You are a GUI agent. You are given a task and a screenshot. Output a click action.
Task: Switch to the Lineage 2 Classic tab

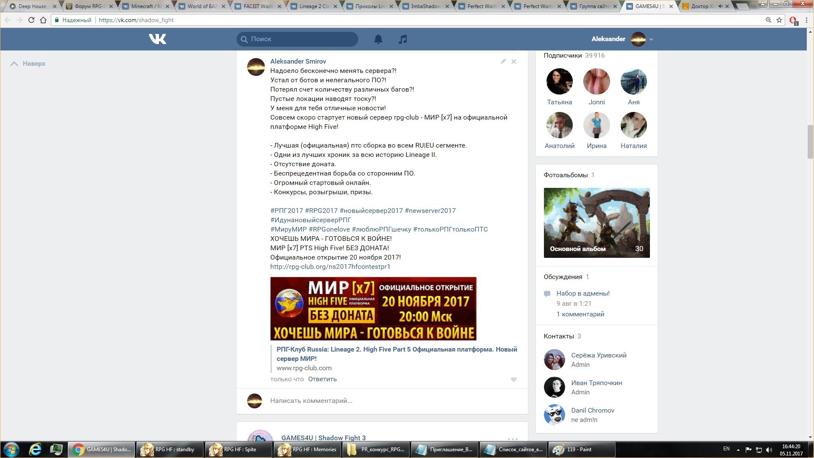point(314,6)
